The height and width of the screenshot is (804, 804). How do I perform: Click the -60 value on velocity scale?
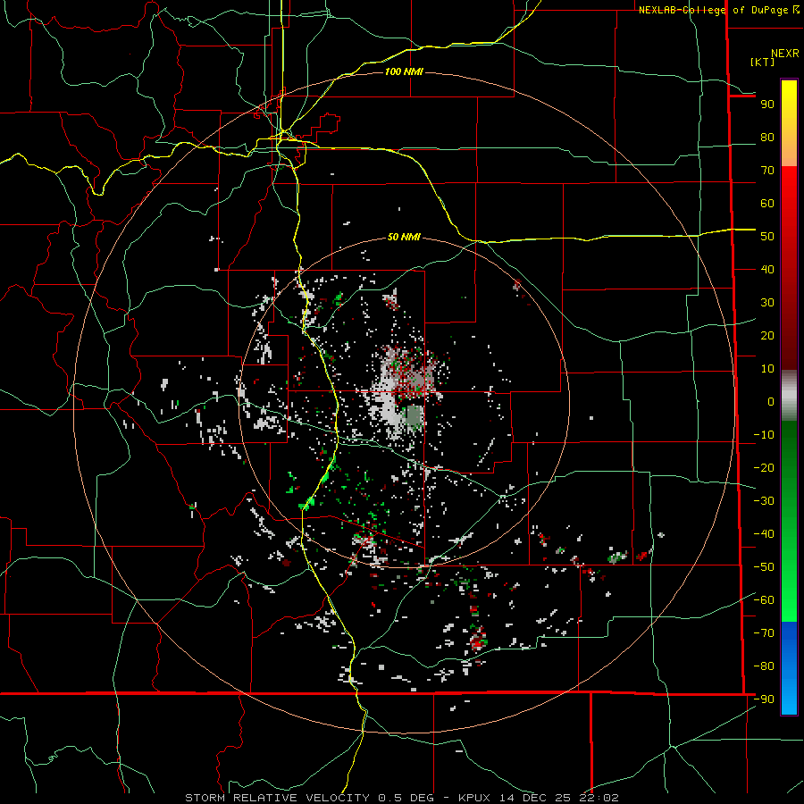click(x=764, y=600)
